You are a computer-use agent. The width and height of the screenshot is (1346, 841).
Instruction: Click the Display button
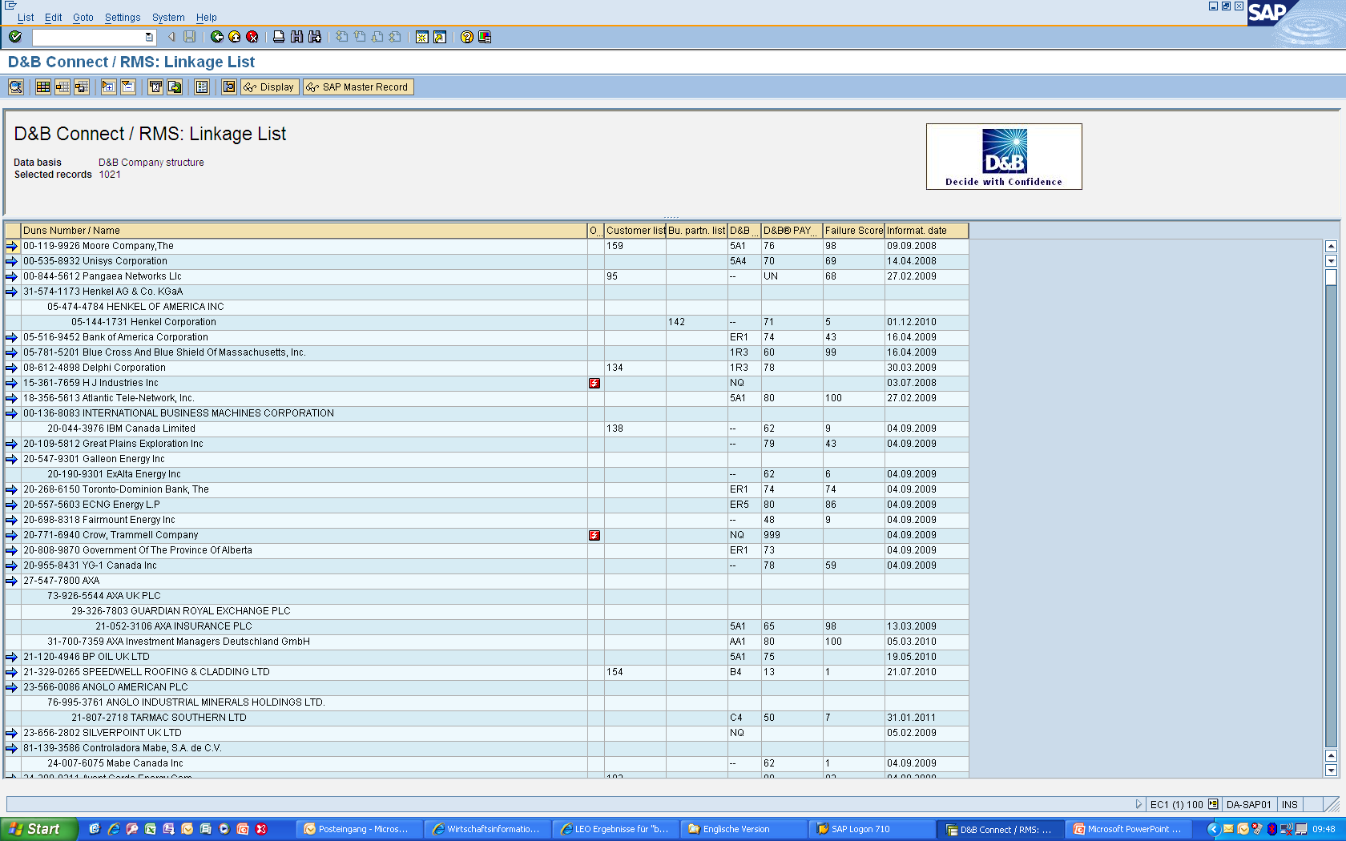coord(269,87)
